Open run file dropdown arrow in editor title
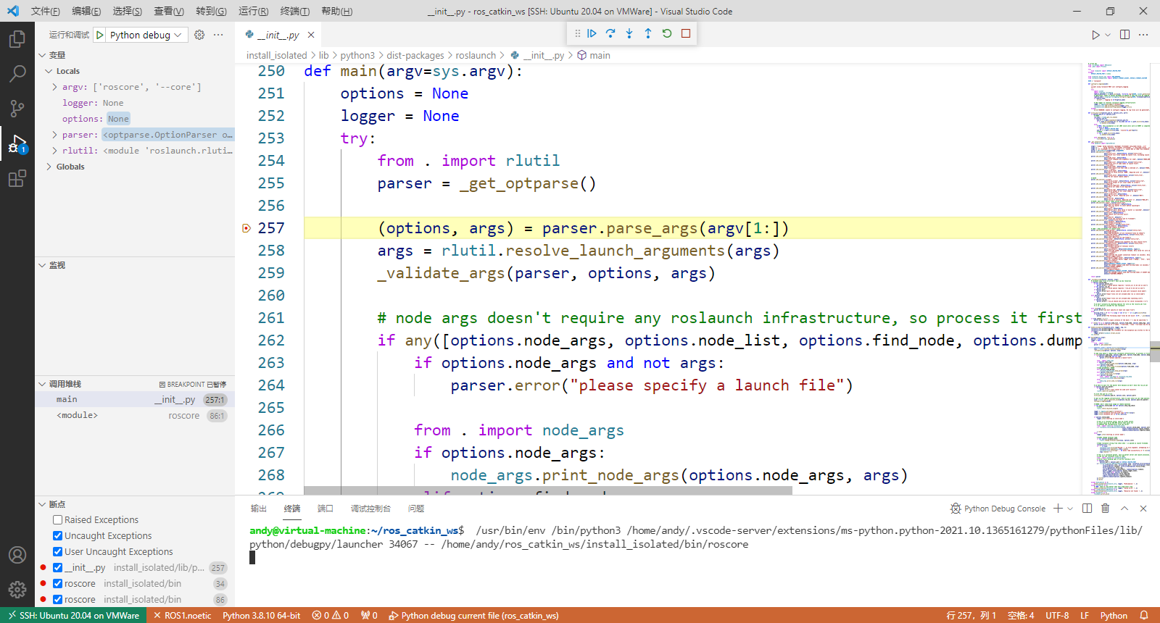The image size is (1160, 623). point(1108,35)
